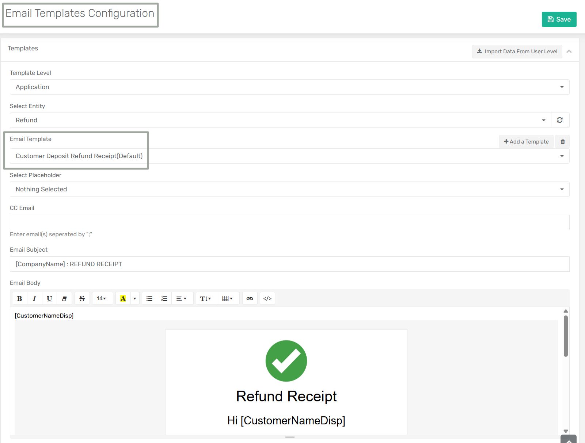This screenshot has height=443, width=585.
Task: Insert a hyperlink in email body
Action: [250, 298]
